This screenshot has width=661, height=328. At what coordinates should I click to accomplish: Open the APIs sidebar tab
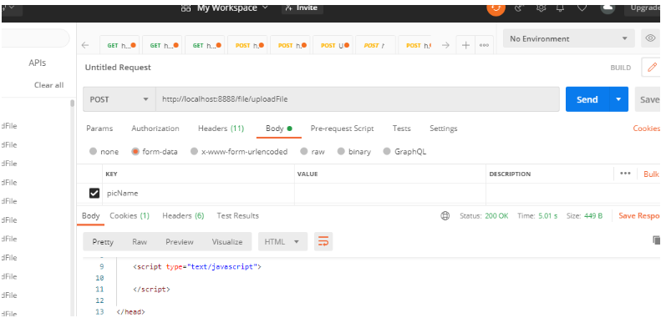tap(37, 63)
